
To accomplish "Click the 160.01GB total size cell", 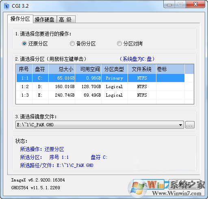I will pos(62,87).
